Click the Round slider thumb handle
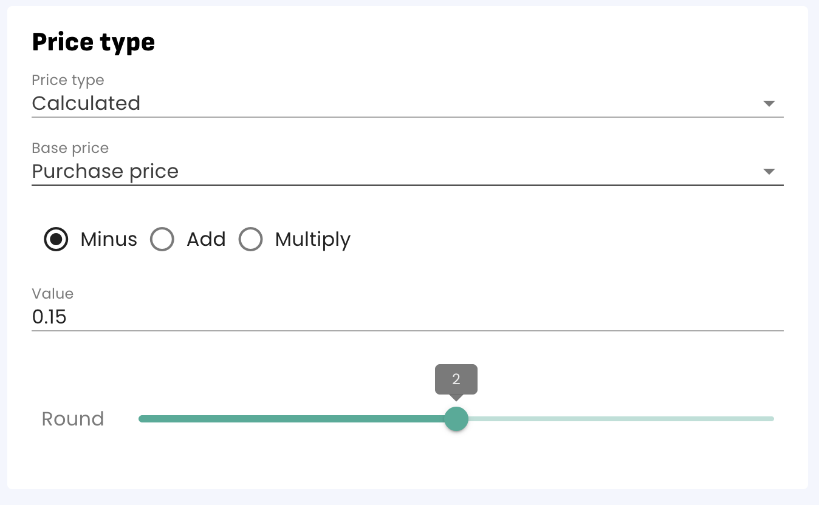The image size is (819, 505). pos(456,419)
